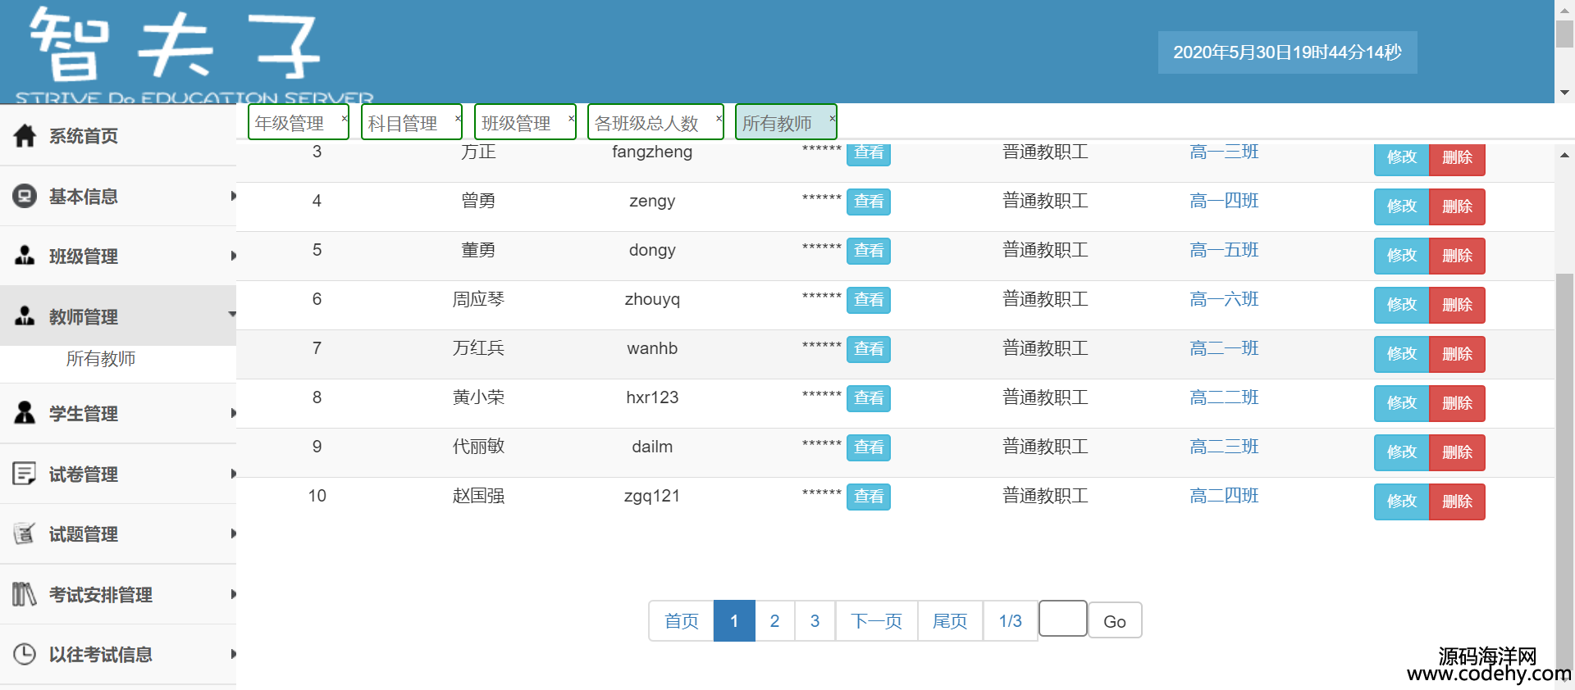Click the page number input box
The width and height of the screenshot is (1575, 690).
pyautogui.click(x=1062, y=619)
